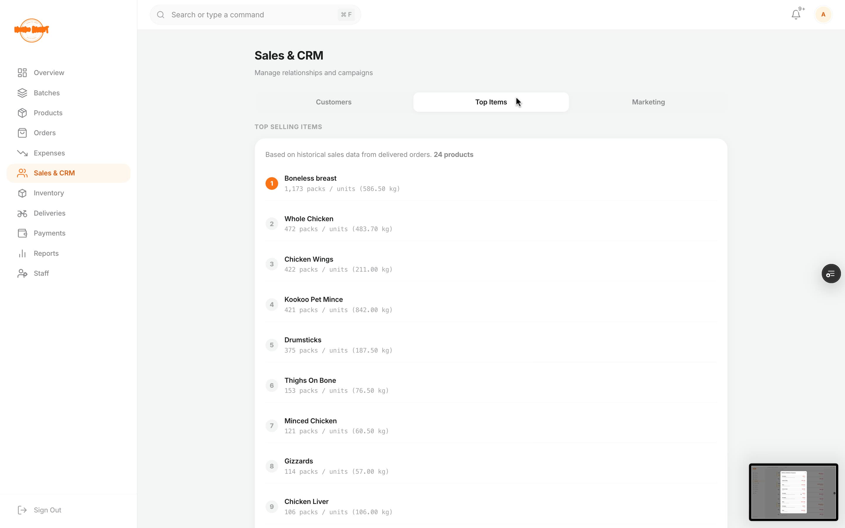The height and width of the screenshot is (528, 845).
Task: Open Deliveries via the bike icon
Action: (x=22, y=213)
